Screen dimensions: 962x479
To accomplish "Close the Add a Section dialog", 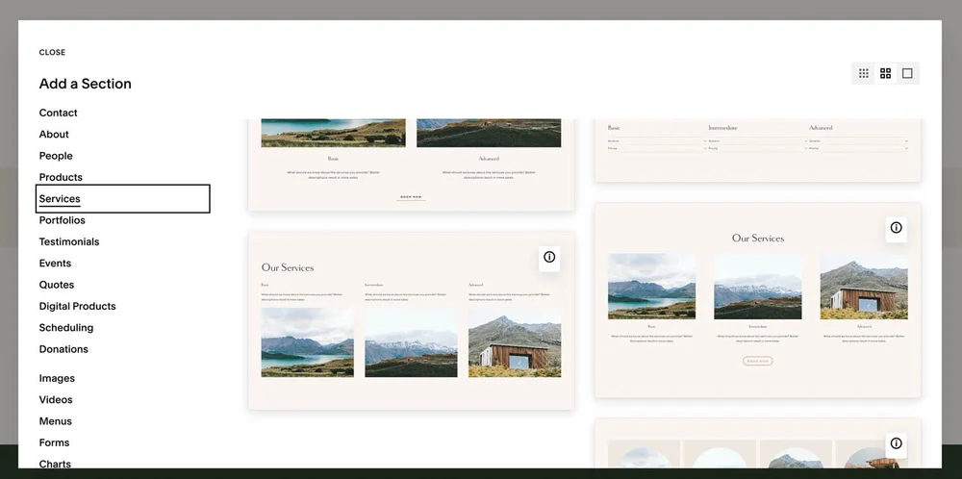I will click(52, 52).
